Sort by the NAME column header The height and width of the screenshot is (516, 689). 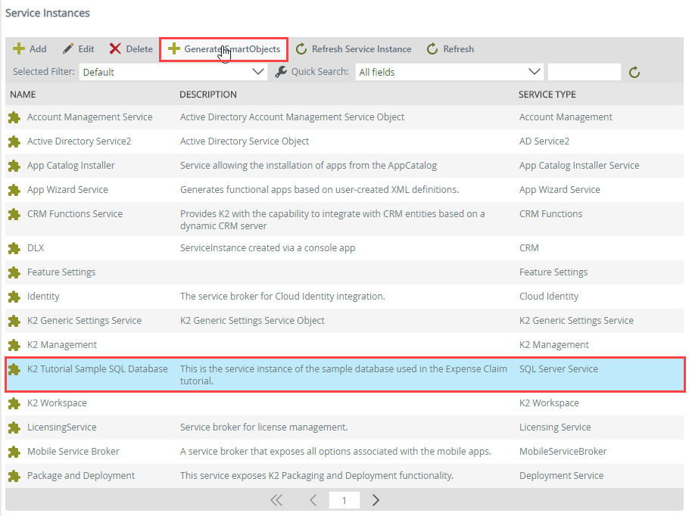point(23,95)
